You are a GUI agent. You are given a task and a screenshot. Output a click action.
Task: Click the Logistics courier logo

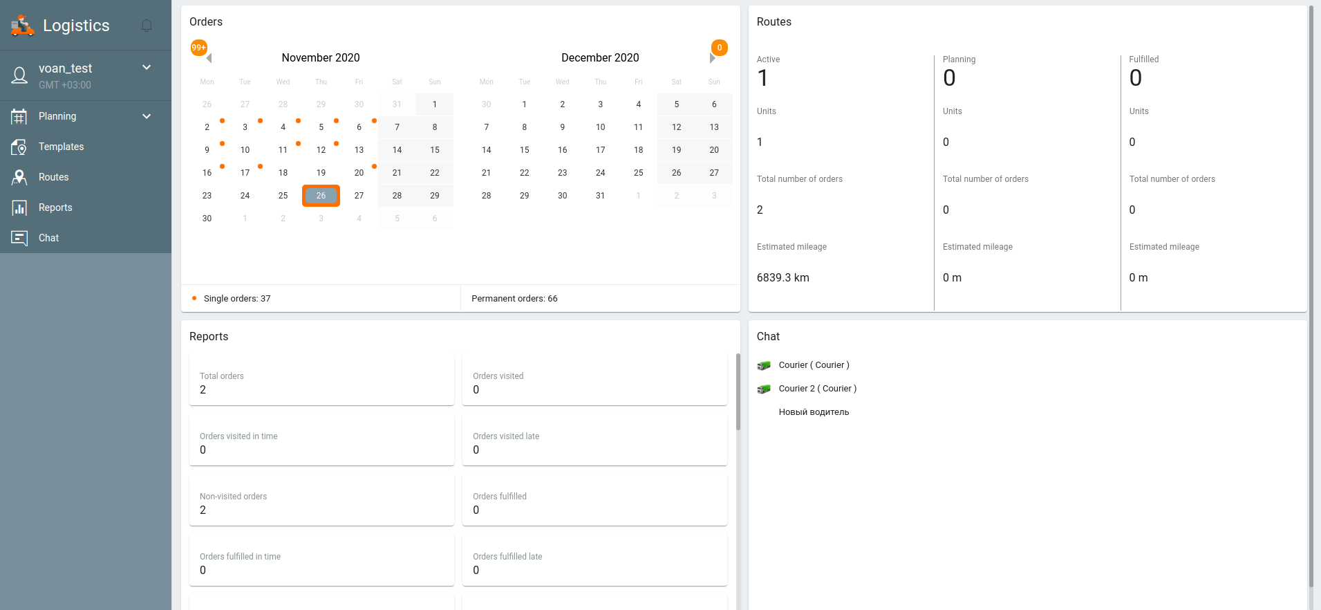22,26
